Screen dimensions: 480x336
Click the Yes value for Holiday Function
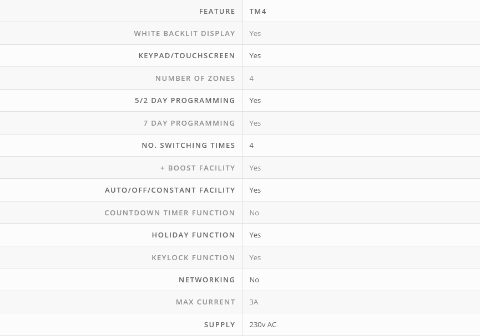coord(255,235)
